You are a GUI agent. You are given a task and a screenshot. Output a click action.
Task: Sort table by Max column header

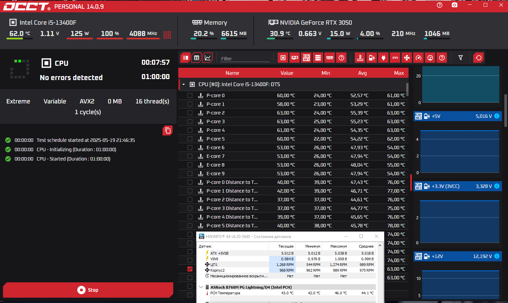pos(399,73)
